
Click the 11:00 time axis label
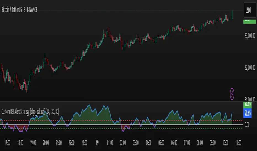click(x=238, y=143)
